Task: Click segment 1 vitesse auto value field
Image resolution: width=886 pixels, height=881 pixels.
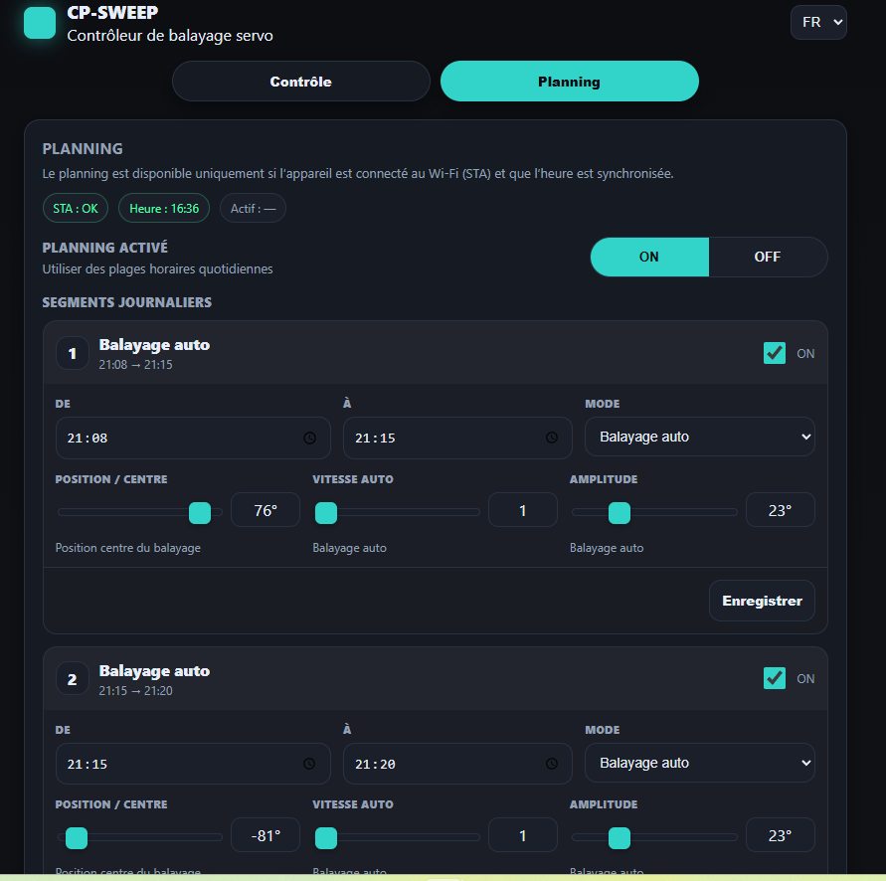Action: [523, 511]
